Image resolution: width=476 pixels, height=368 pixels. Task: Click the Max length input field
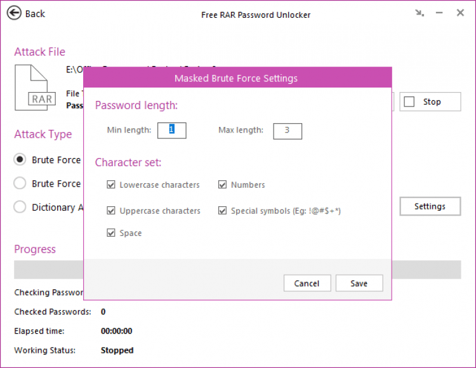[288, 131]
